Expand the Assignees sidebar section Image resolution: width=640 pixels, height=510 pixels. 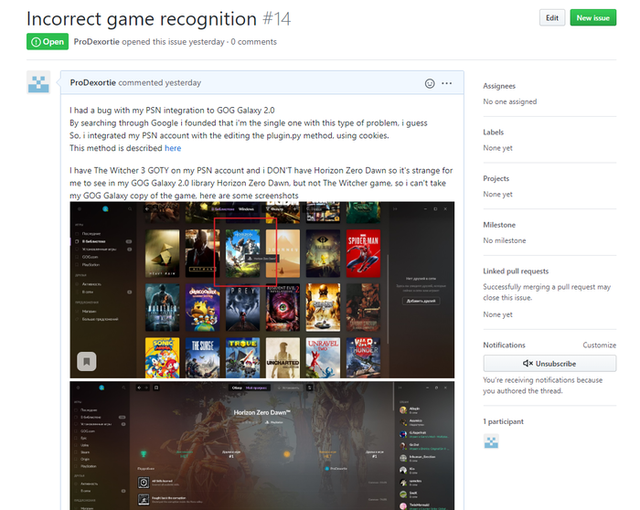500,85
